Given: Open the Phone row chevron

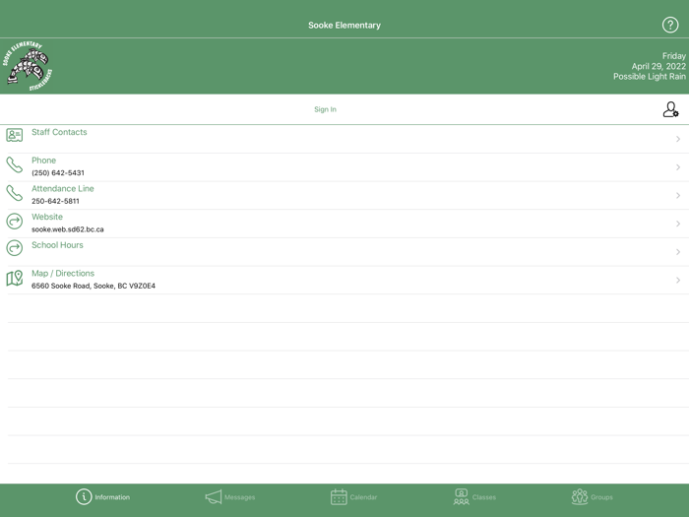Looking at the screenshot, I should 678,167.
